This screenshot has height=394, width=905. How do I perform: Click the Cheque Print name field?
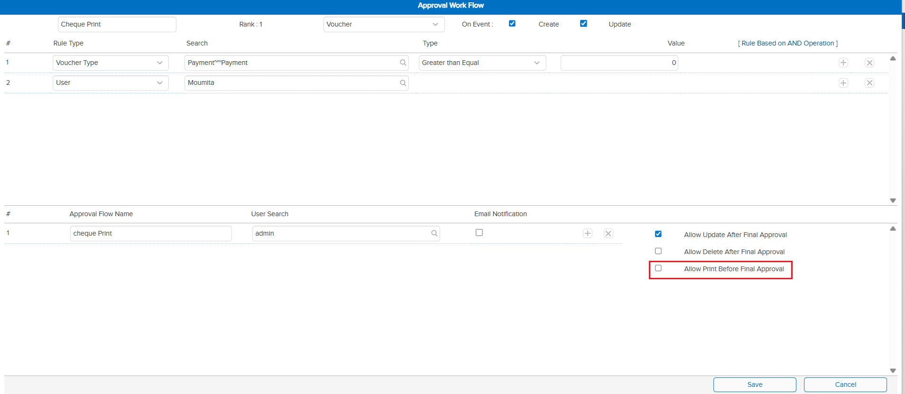117,24
